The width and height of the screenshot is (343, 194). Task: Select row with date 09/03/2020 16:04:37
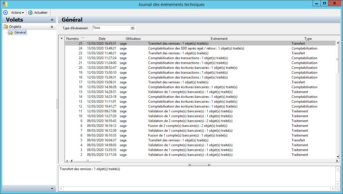[200, 140]
